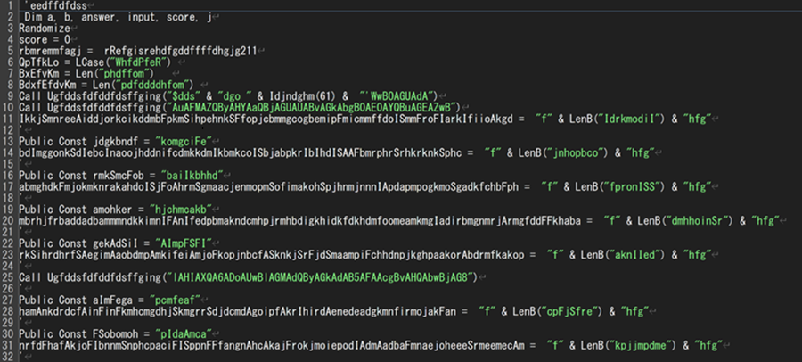Click the constant name jdgkbndf
This screenshot has width=802, height=362.
pyautogui.click(x=117, y=141)
